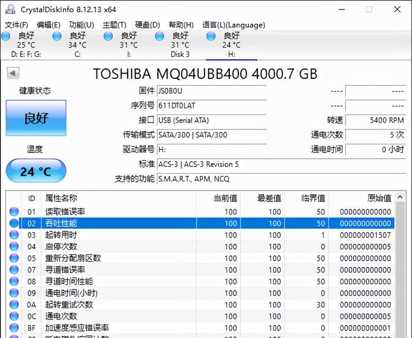The image size is (412, 338).
Task: Click the 属性名称 column header
Action: [119, 198]
